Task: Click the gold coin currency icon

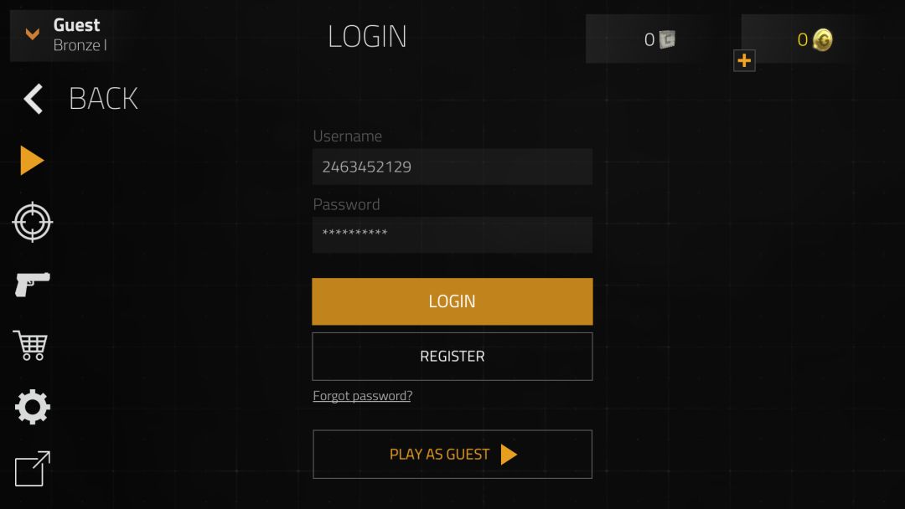Action: 823,40
